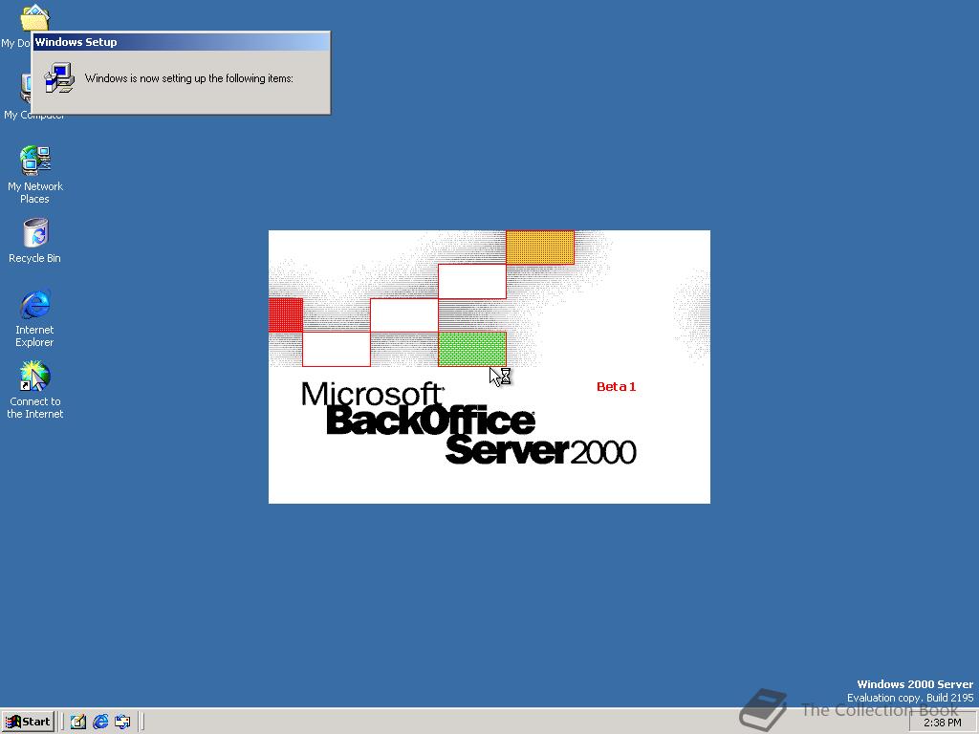Click the Windows Setup title bar
Viewport: 979px width, 734px height.
pyautogui.click(x=181, y=42)
